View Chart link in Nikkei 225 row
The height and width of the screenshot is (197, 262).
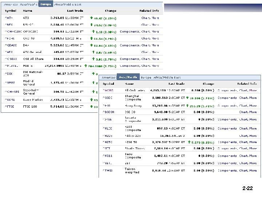pyautogui.click(x=243, y=136)
